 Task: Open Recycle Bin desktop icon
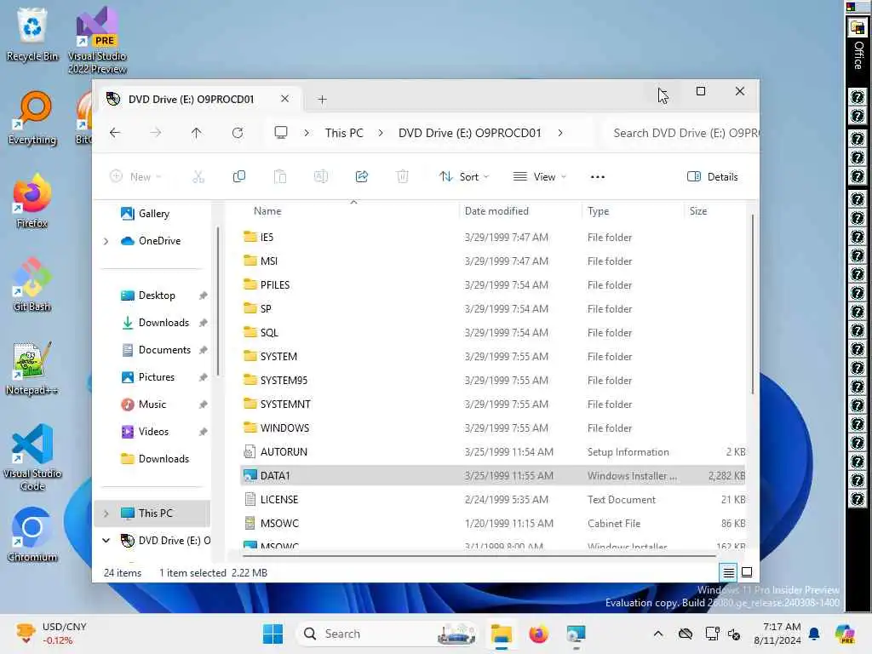tap(32, 34)
